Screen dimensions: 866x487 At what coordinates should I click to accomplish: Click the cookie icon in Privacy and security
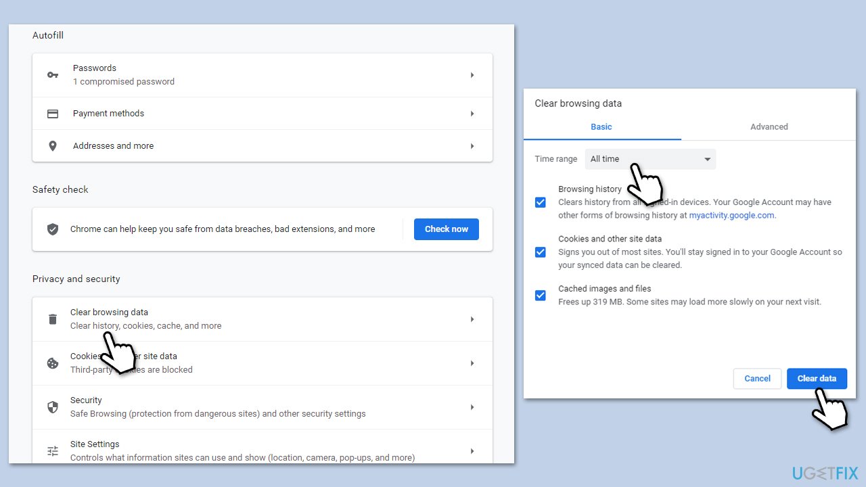pos(53,363)
